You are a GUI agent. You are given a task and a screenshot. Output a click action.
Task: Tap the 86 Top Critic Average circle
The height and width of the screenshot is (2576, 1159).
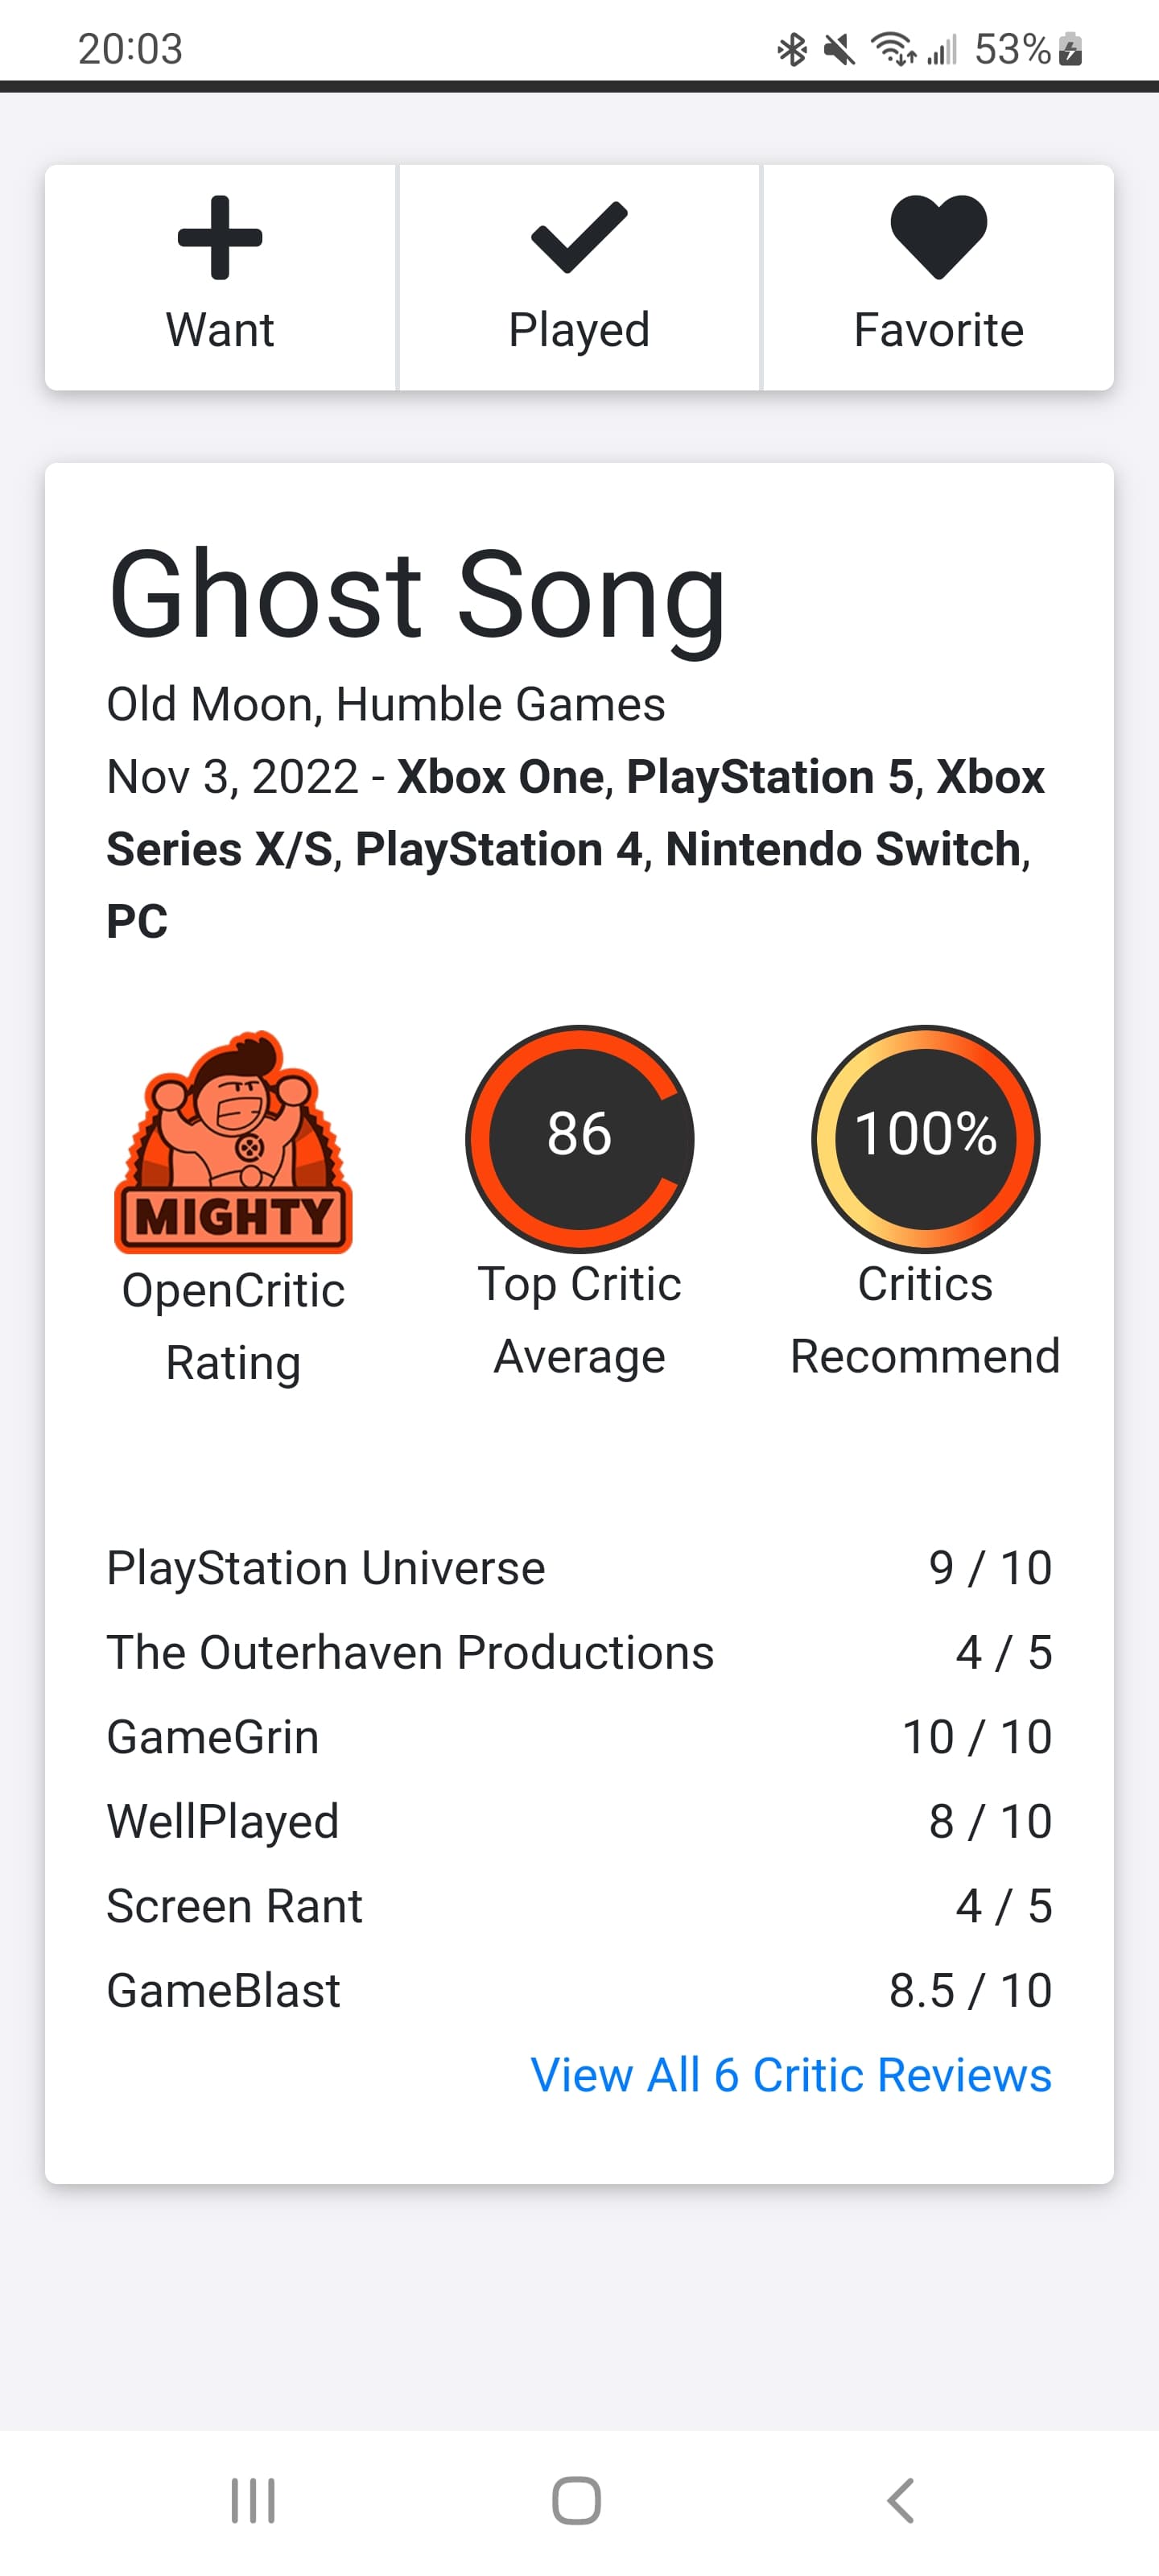(x=579, y=1138)
